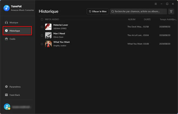The image size is (178, 114).
Task: Open the hamburger menu icon
Action: 156,4
